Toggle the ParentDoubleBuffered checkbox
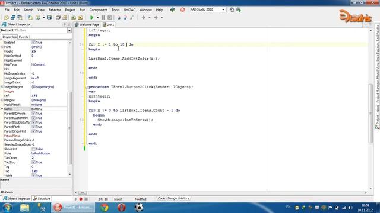Screen dimensions: 380x213 tap(33, 122)
